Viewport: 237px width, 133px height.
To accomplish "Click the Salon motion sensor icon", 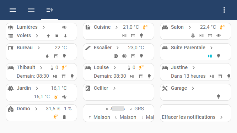I will [x=222, y=27].
